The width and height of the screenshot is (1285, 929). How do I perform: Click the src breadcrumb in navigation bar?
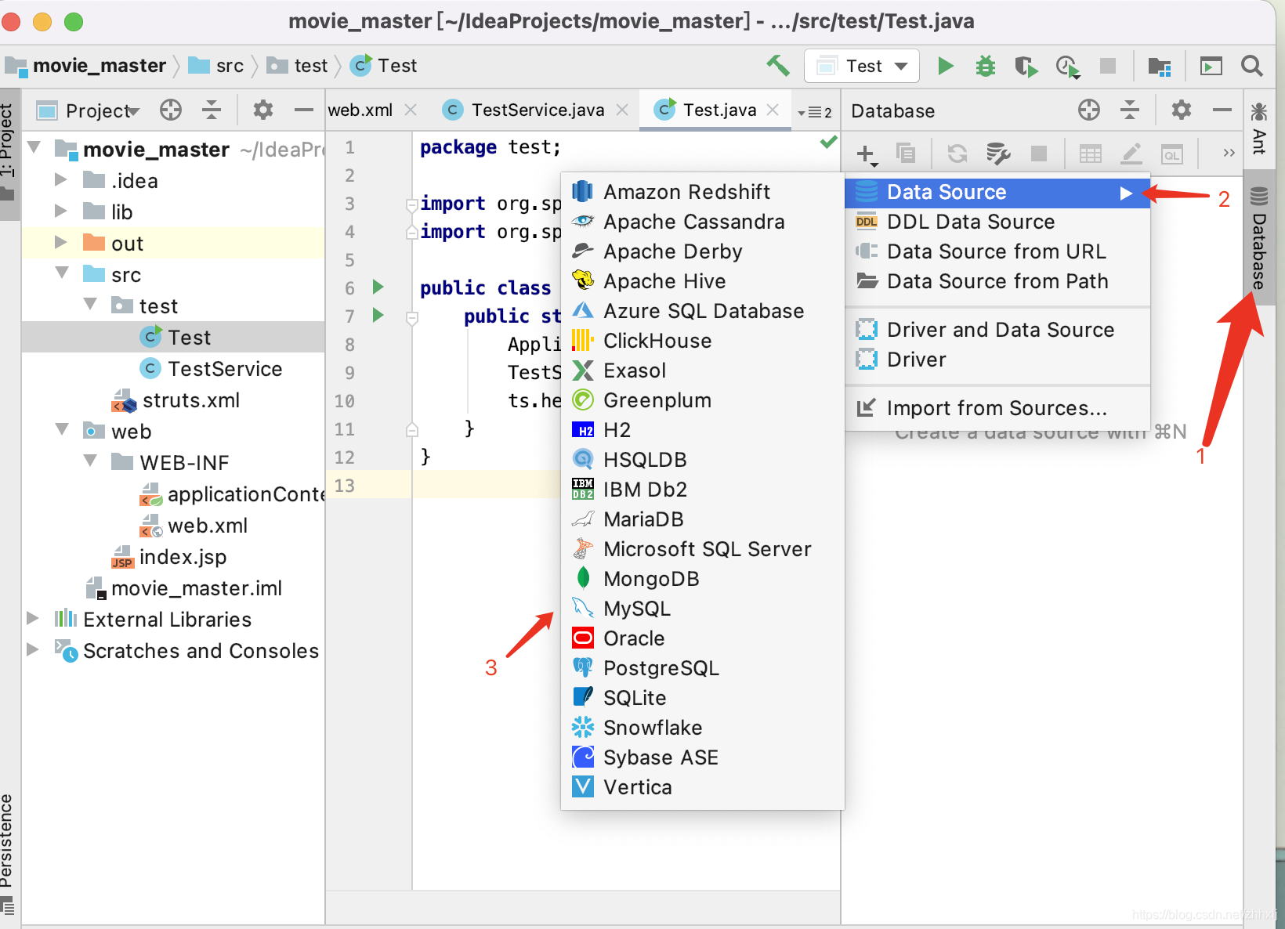[217, 66]
